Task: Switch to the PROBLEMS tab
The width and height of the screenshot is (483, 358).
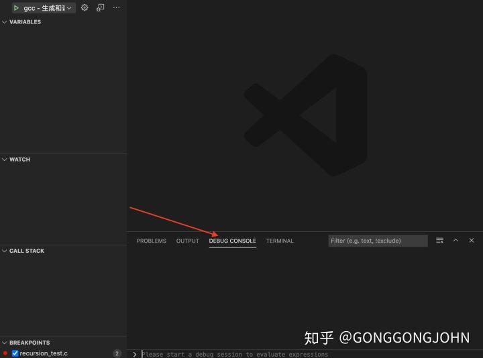Action: 151,241
